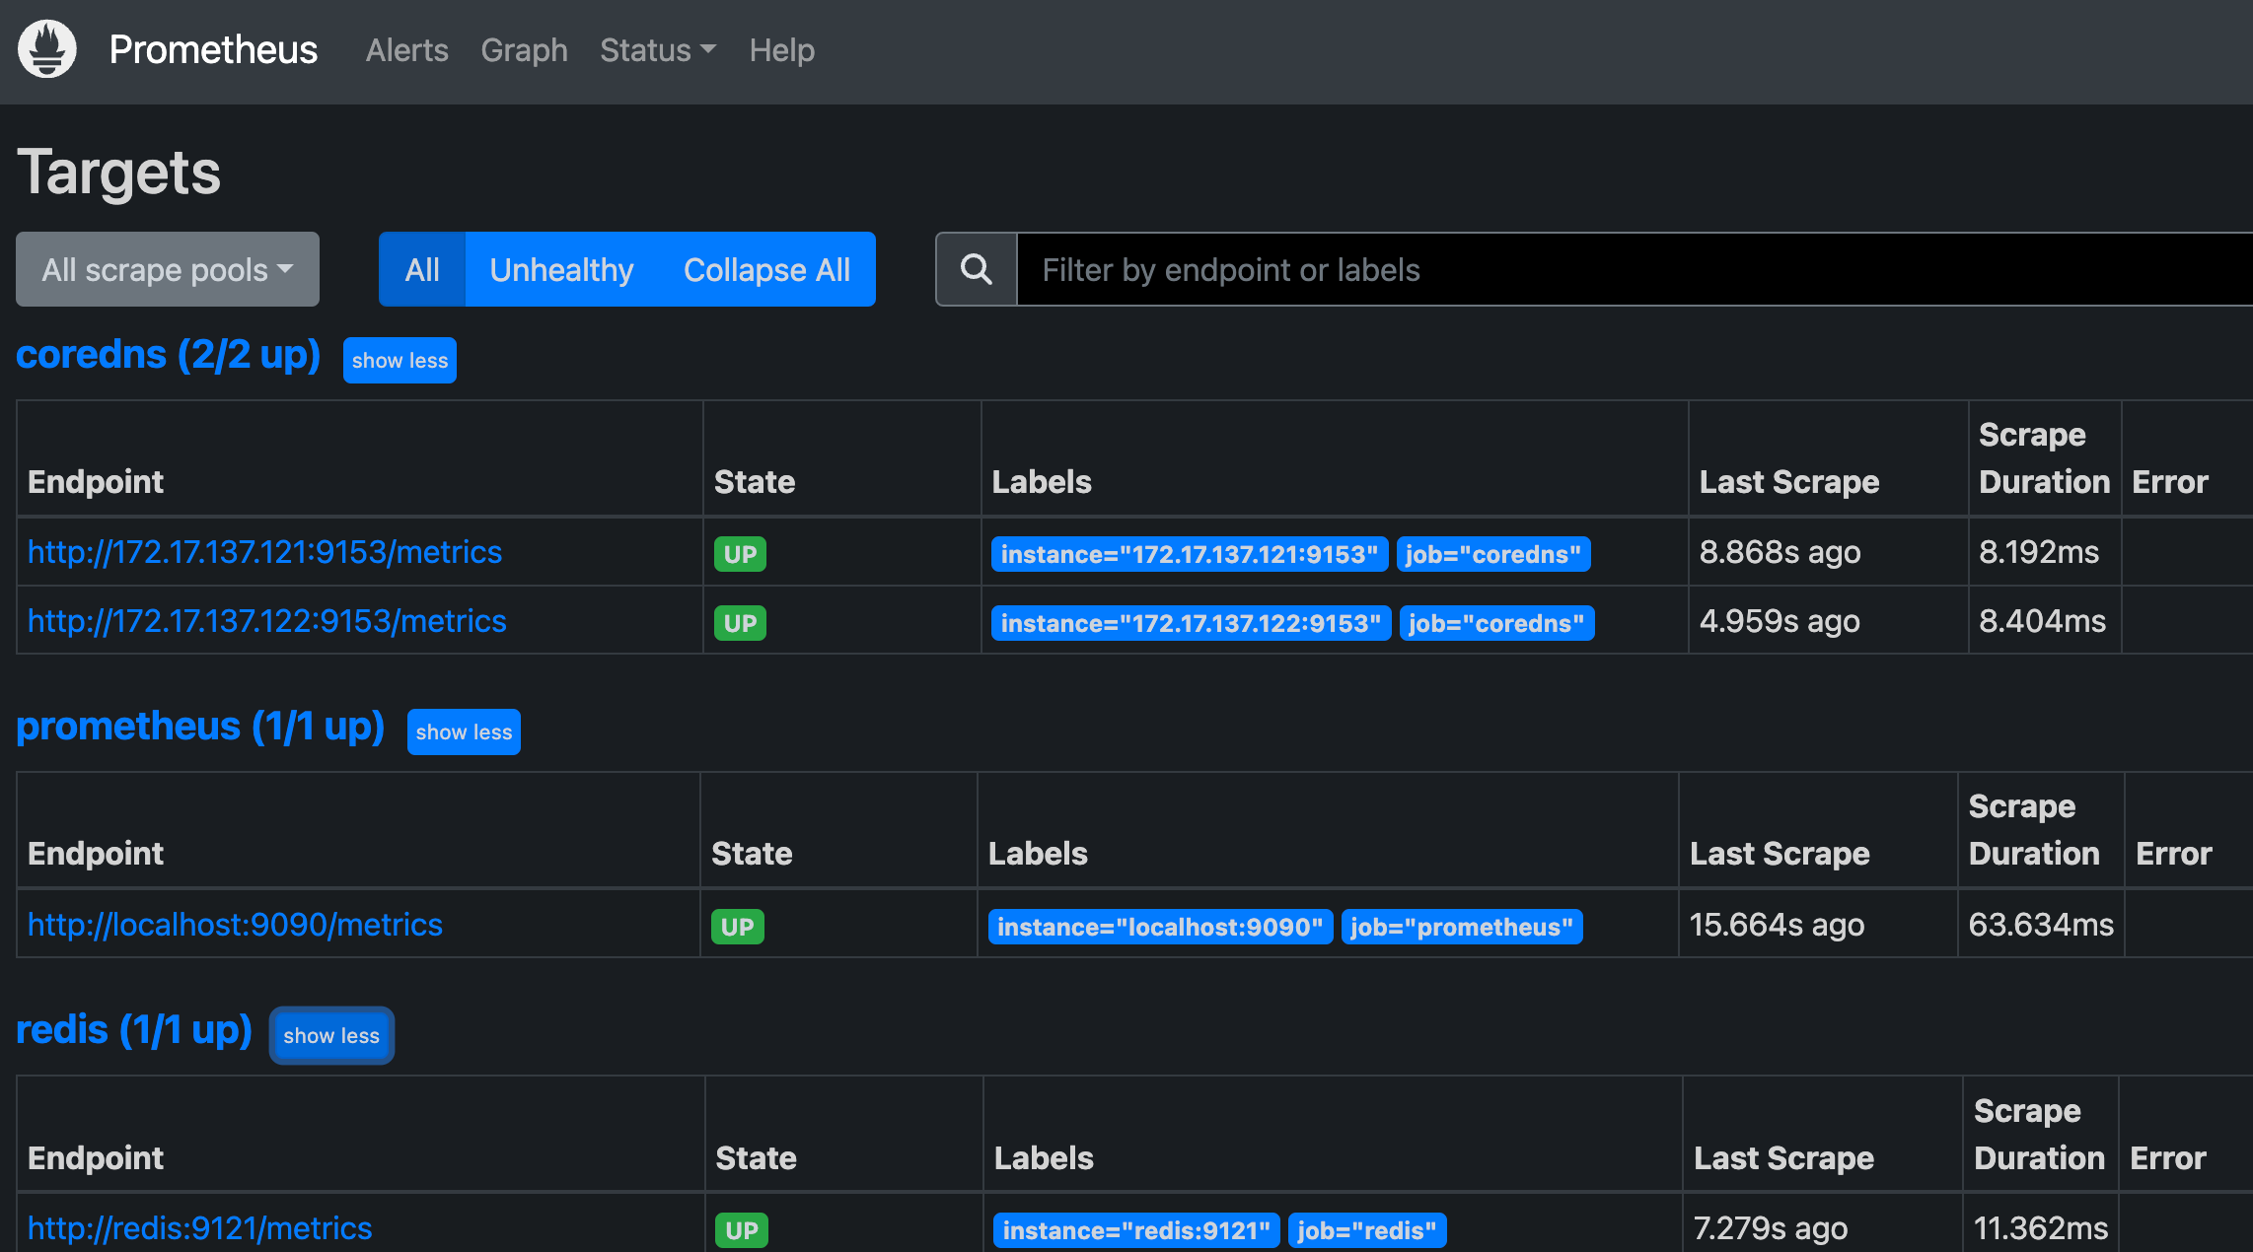Click label job="prometheus"

coord(1462,927)
